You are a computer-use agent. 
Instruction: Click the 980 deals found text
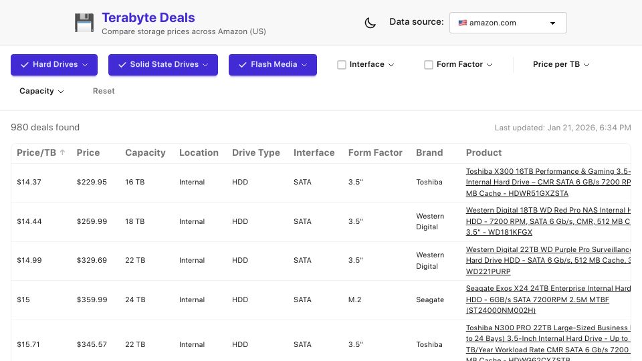tap(45, 127)
